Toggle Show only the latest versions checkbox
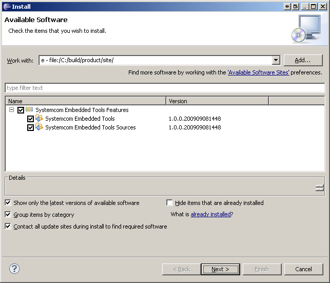Image resolution: width=330 pixels, height=283 pixels. [8, 203]
